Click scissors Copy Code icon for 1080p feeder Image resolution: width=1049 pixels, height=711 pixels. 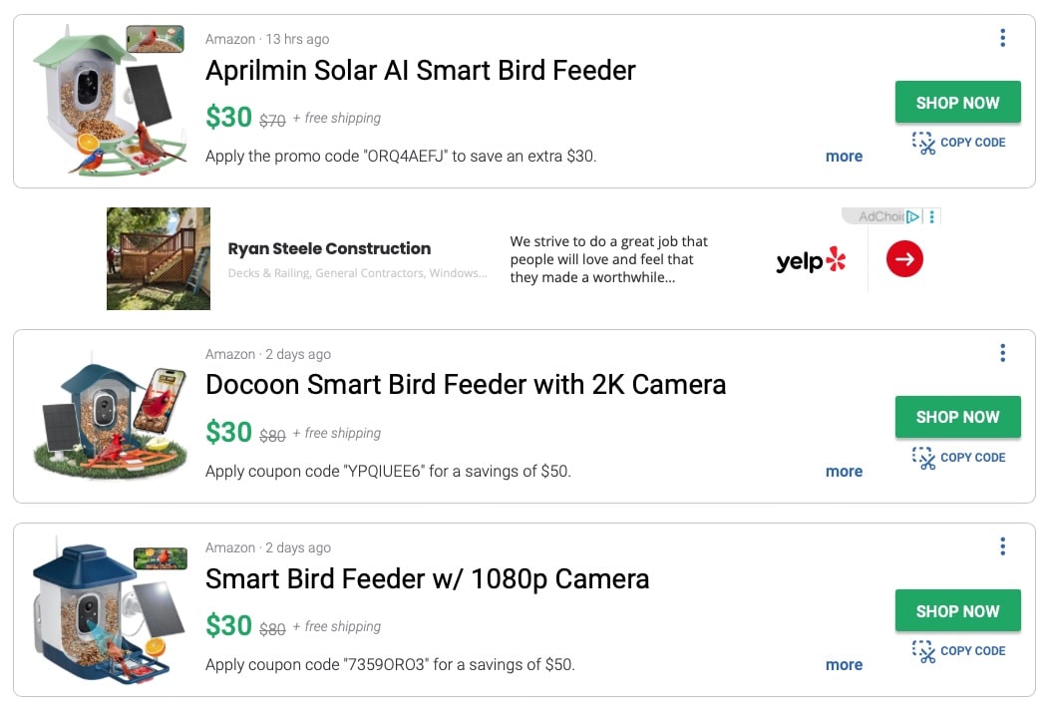(924, 652)
